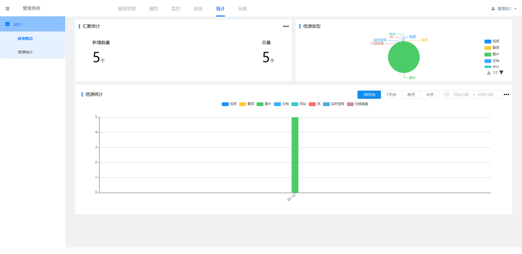Click the 音频 label beside the pie
This screenshot has width=522, height=254.
point(424,40)
